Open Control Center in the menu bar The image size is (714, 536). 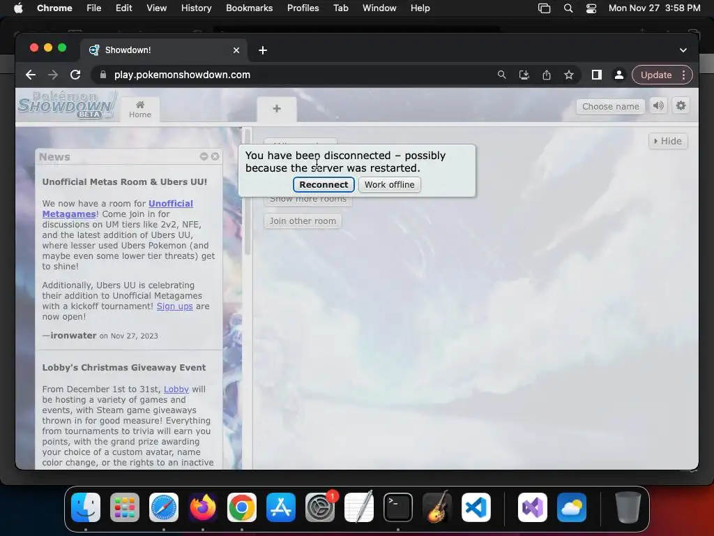click(591, 8)
